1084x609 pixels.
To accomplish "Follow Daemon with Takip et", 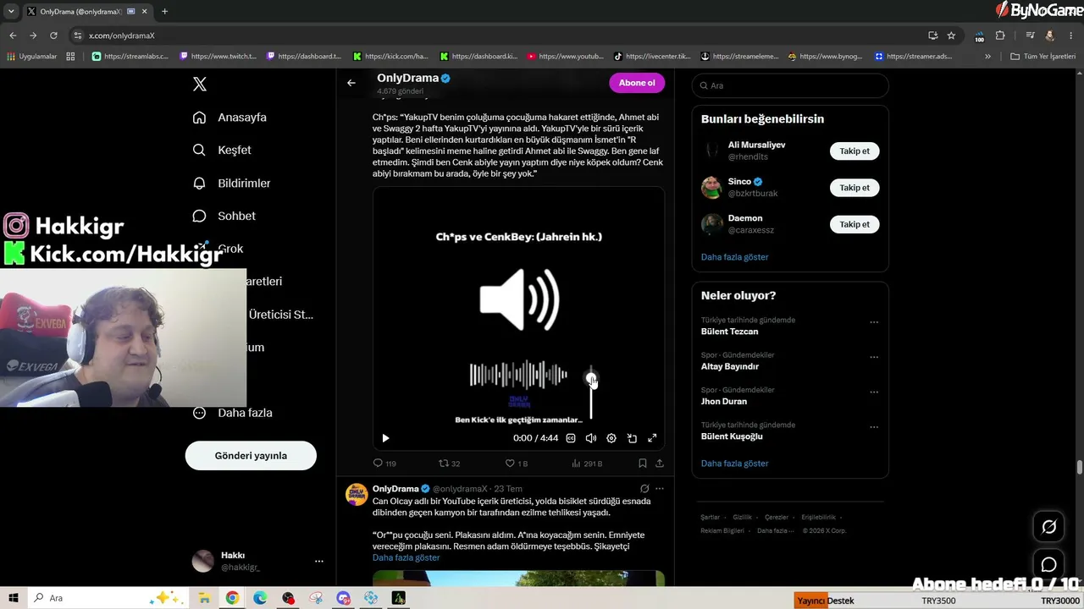I will coord(854,224).
